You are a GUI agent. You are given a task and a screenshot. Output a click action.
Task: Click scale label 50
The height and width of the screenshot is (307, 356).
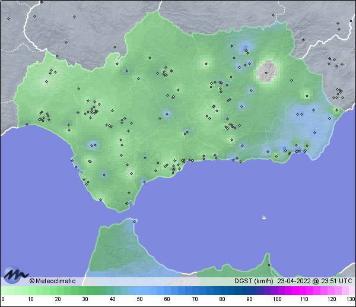tap(139, 299)
